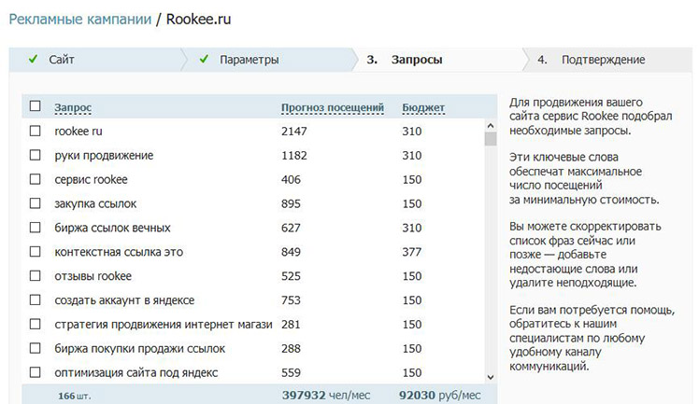This screenshot has height=404, width=699.
Task: Enable checkbox for 'биржа ссылок вечных'
Action: click(35, 228)
